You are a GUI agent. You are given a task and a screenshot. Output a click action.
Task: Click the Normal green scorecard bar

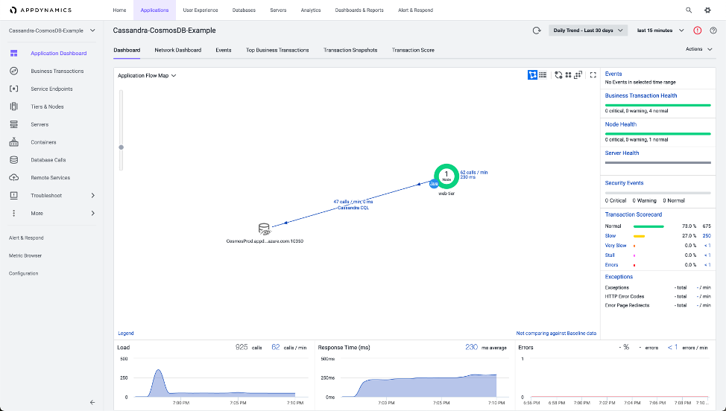648,226
